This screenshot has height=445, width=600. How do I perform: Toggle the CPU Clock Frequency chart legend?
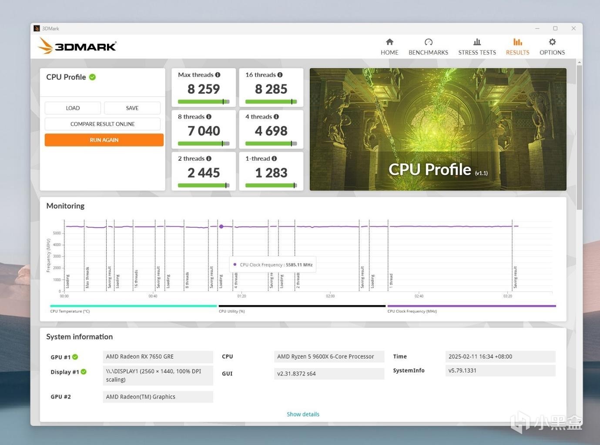[x=472, y=309]
